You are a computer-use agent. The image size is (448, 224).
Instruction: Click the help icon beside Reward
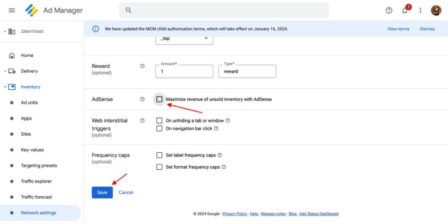click(x=142, y=66)
